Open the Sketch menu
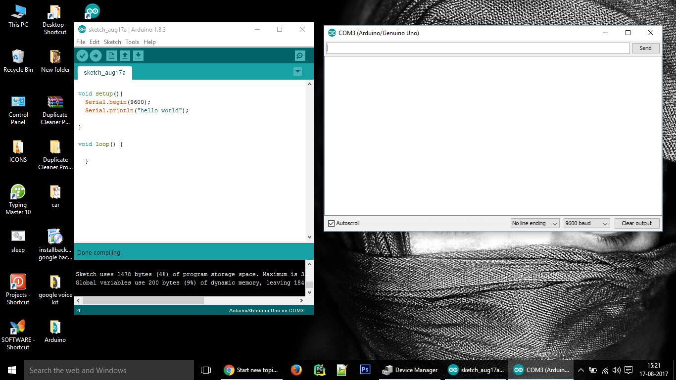676x380 pixels. coord(112,42)
